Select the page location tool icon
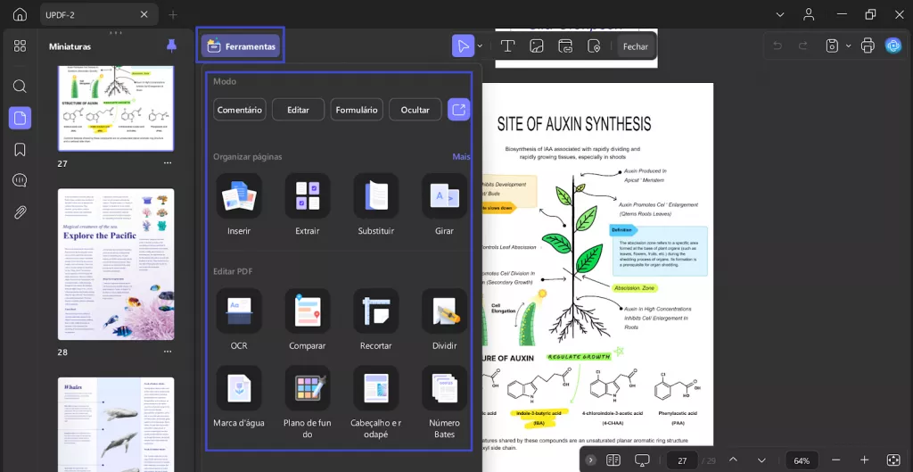This screenshot has height=472, width=913. [593, 46]
